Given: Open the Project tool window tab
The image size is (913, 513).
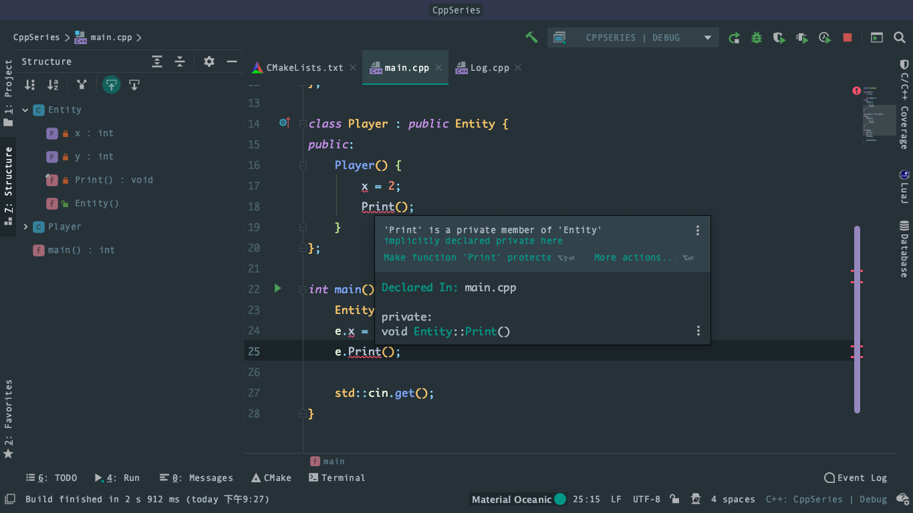Looking at the screenshot, I should click(x=8, y=93).
